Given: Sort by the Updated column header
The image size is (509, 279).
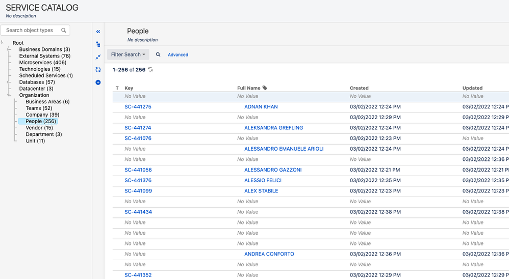Looking at the screenshot, I should (472, 88).
